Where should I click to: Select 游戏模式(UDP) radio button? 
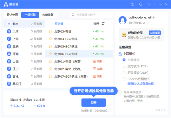[124, 73]
